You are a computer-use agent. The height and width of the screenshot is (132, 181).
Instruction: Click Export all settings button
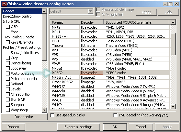point(78,127)
